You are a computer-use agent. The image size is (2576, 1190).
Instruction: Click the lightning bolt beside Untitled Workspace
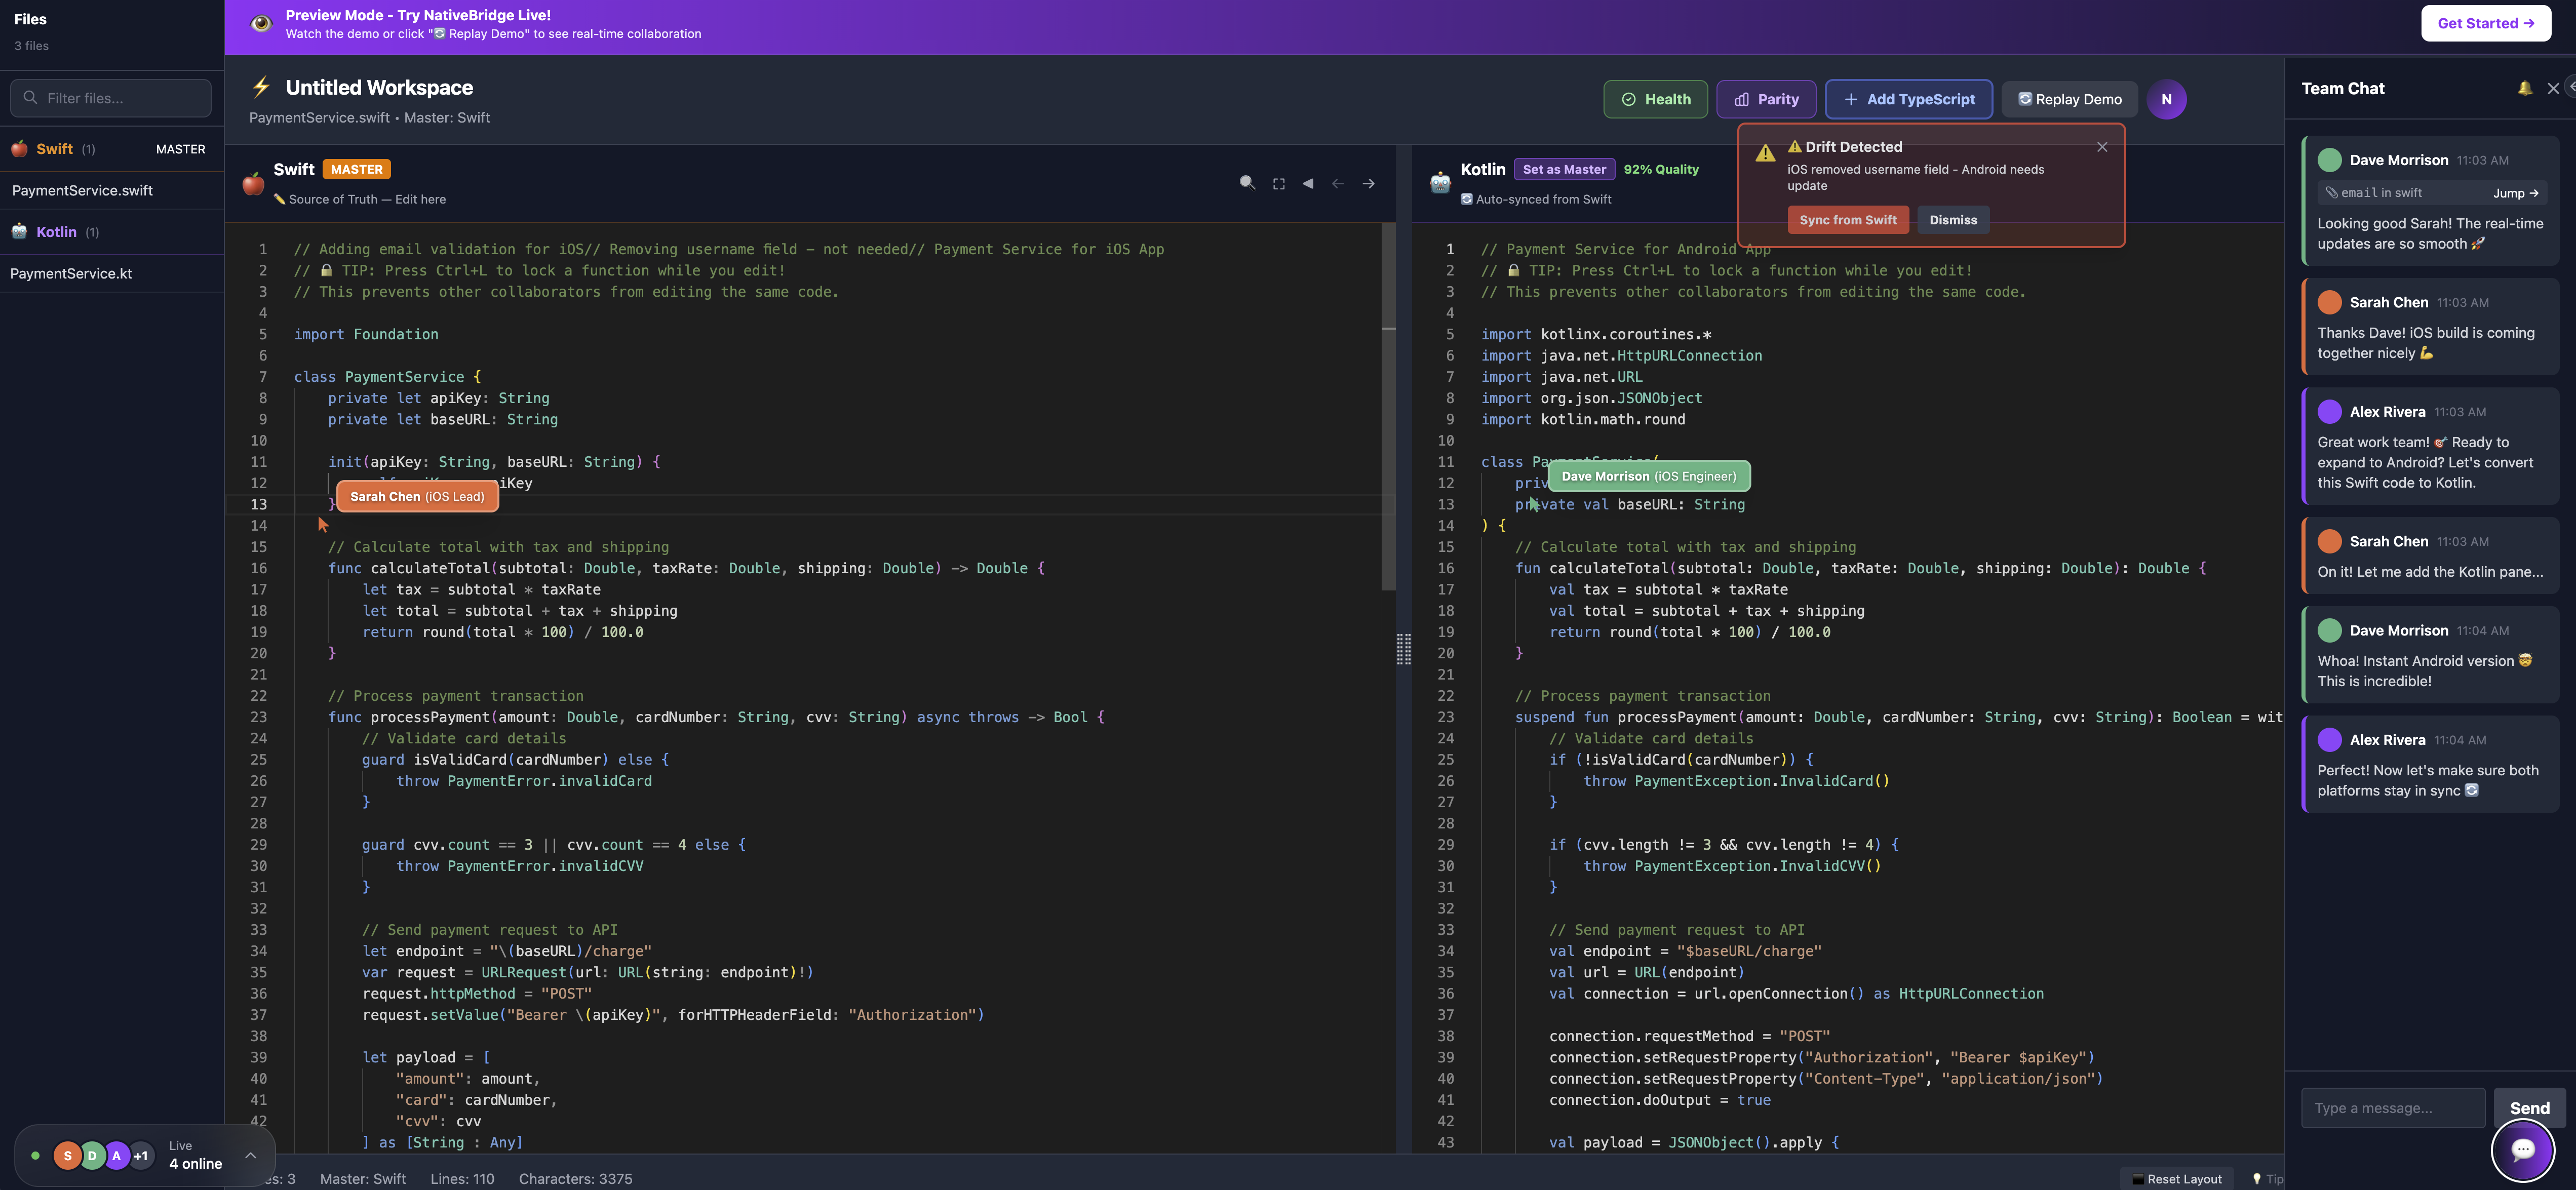coord(261,88)
